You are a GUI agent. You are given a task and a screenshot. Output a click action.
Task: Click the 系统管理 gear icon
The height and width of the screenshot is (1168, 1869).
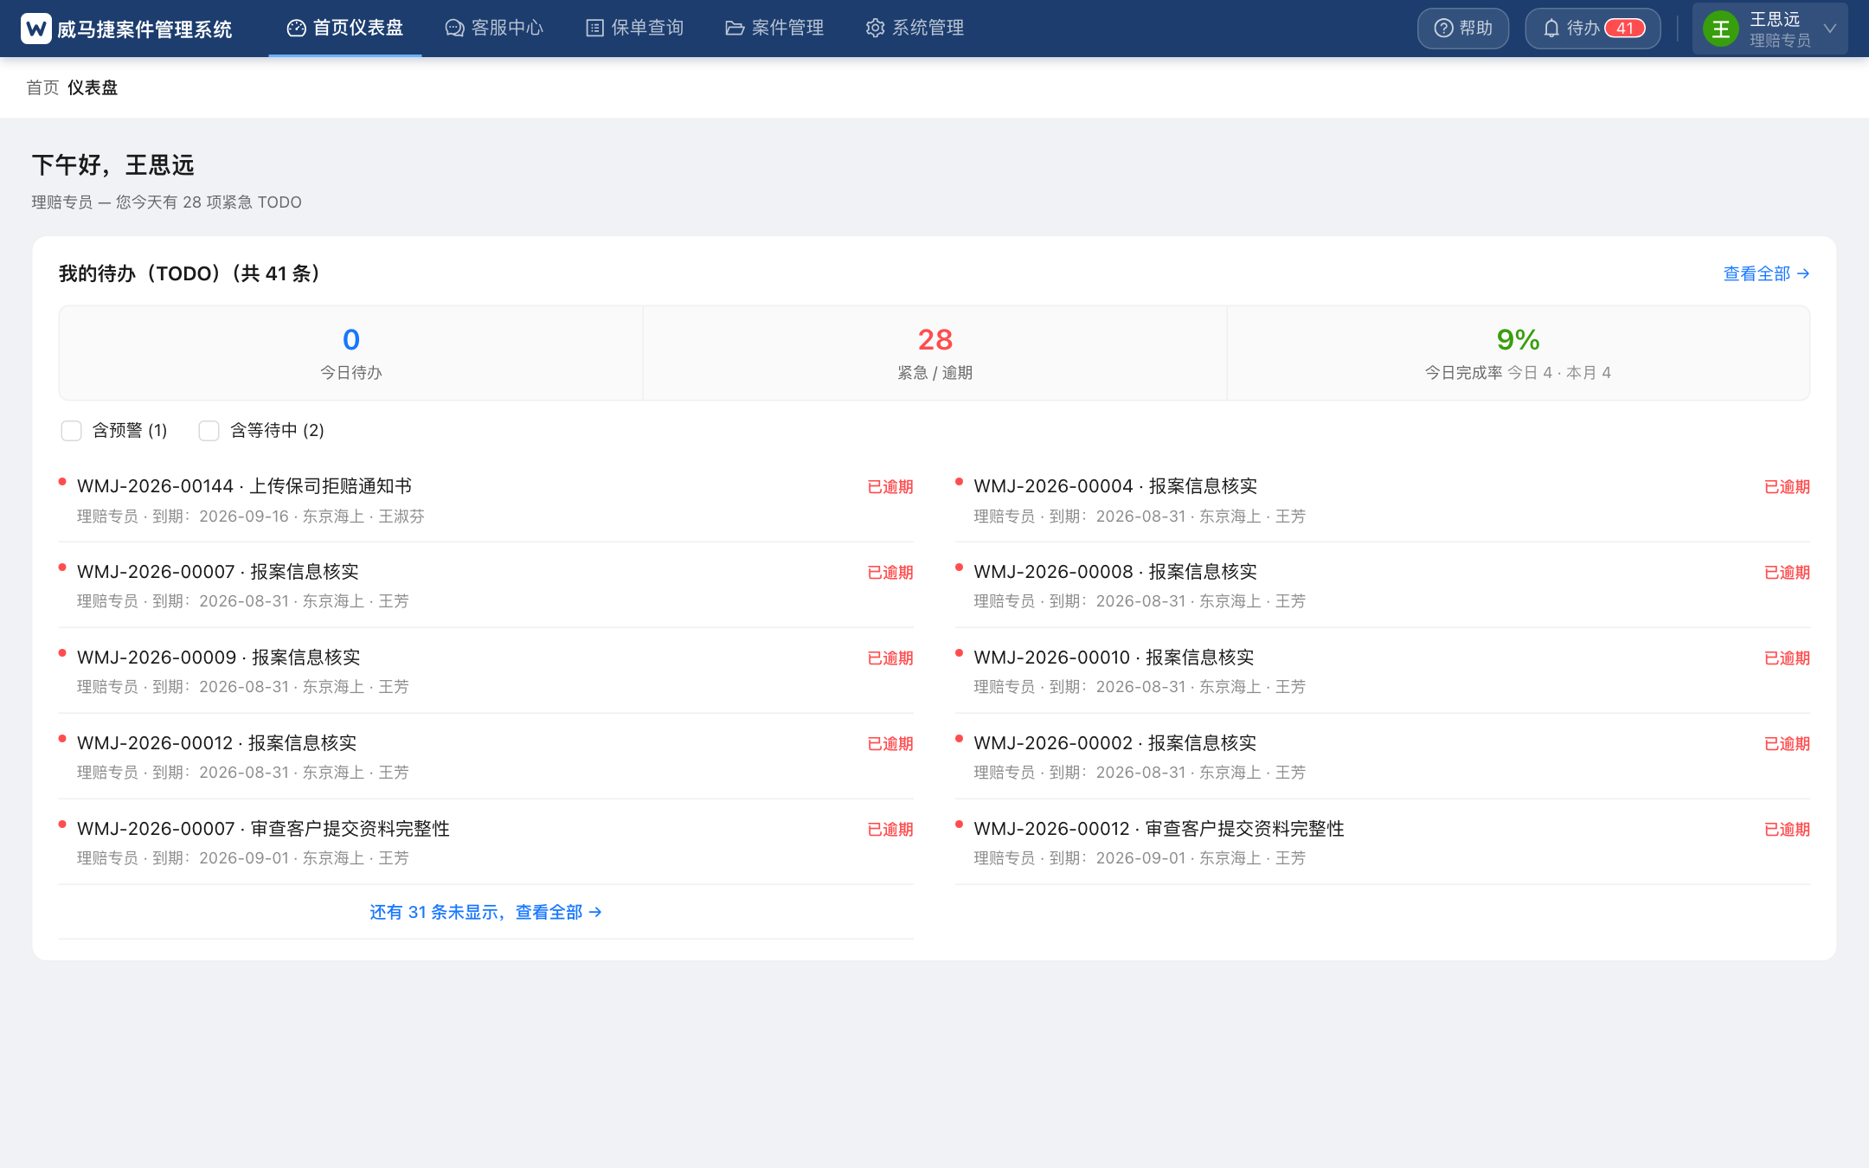pos(875,29)
